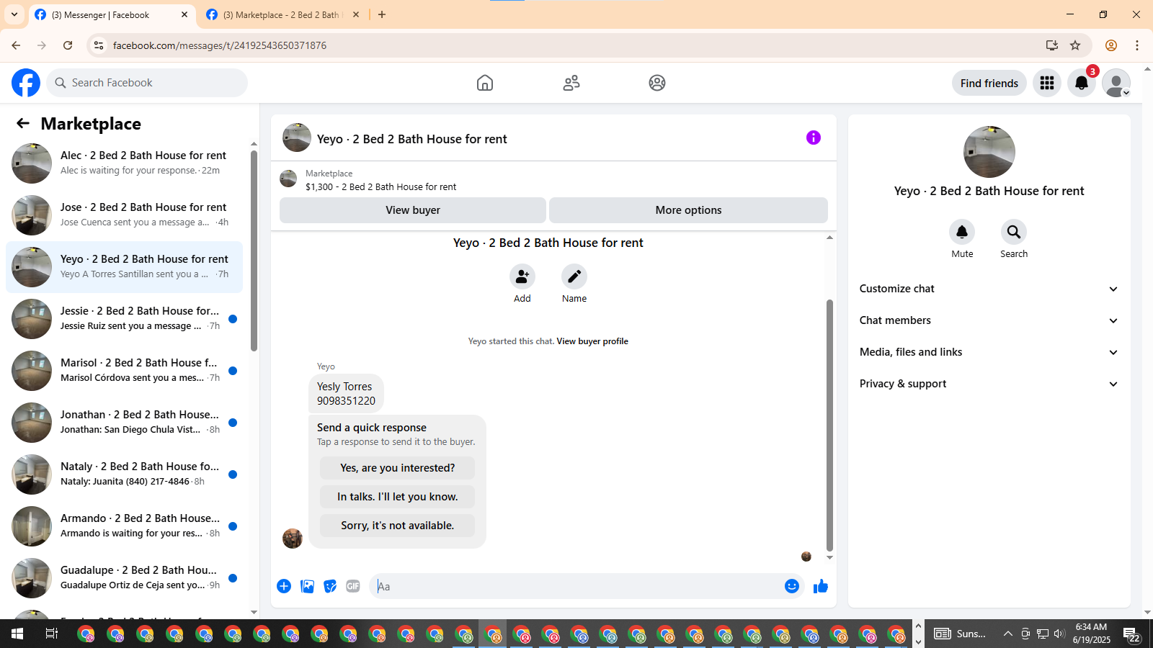Search in conversation via magnifier icon
Viewport: 1153px width, 648px height.
1014,232
